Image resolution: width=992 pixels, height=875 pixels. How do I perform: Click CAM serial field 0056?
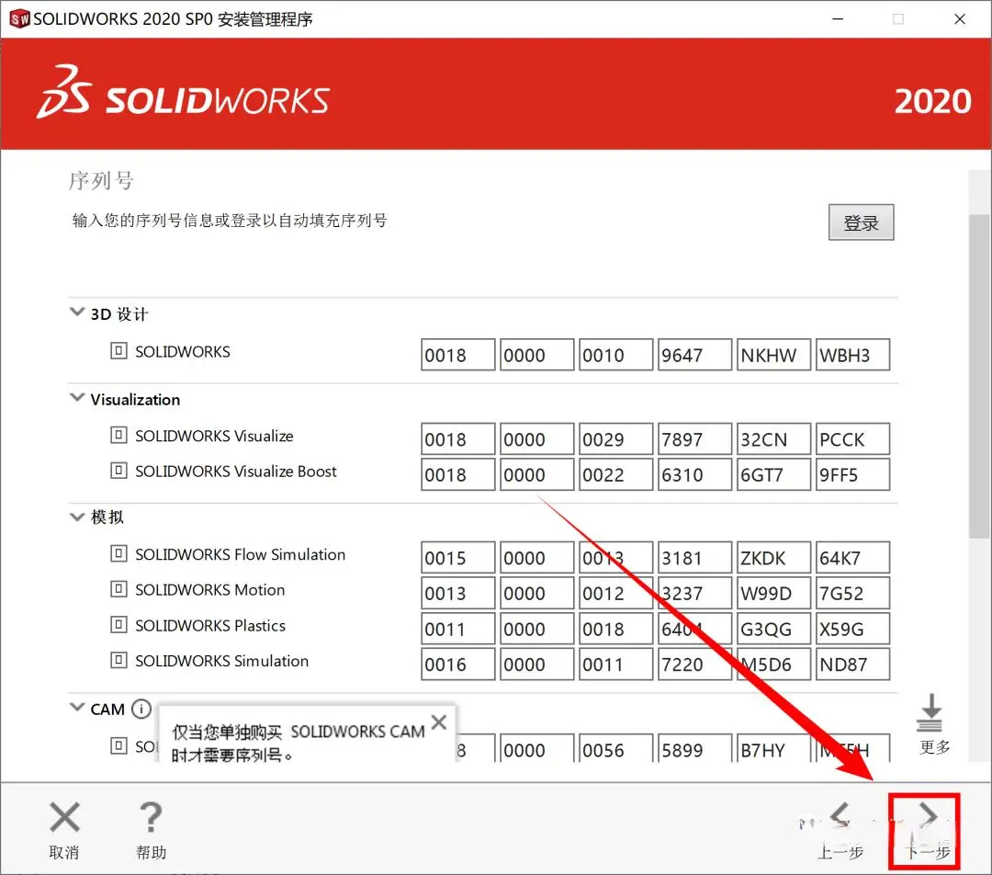[616, 748]
